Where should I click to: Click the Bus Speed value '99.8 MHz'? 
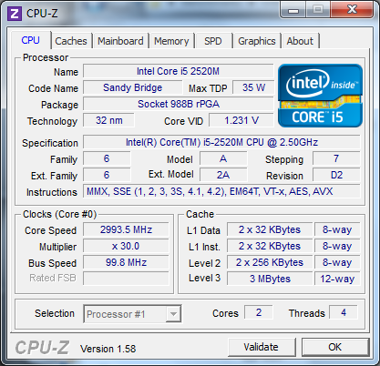126,262
